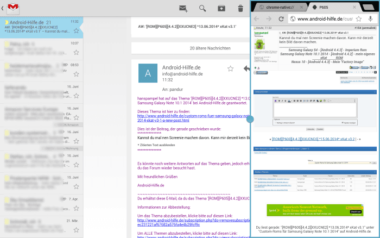
Task: Click the Sprint advertisement banner
Action: pos(315,210)
